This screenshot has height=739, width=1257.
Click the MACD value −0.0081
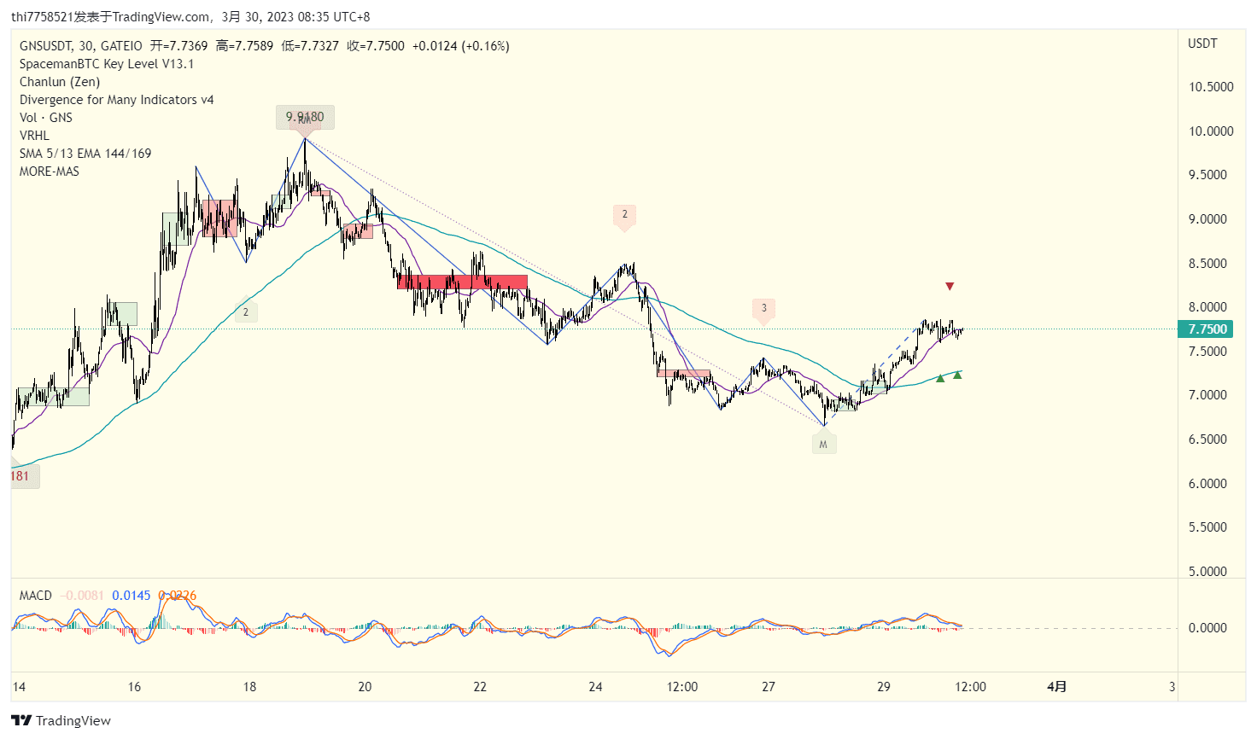[82, 596]
